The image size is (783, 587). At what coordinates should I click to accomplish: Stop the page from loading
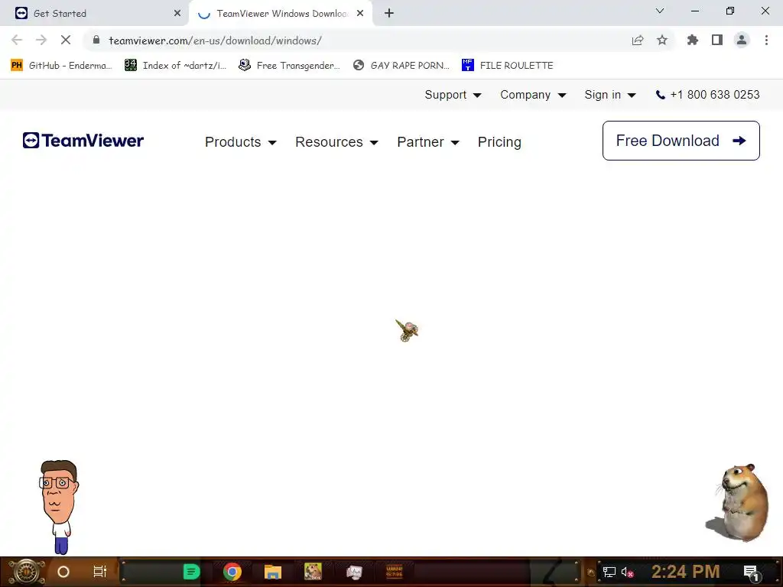(x=66, y=40)
